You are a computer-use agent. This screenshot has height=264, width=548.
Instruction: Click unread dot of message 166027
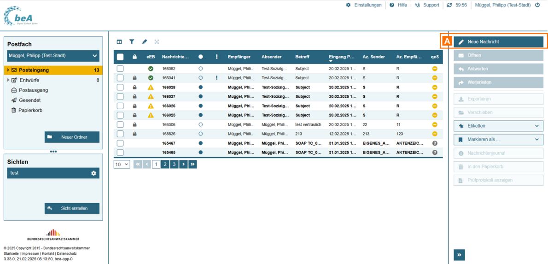coord(201,96)
